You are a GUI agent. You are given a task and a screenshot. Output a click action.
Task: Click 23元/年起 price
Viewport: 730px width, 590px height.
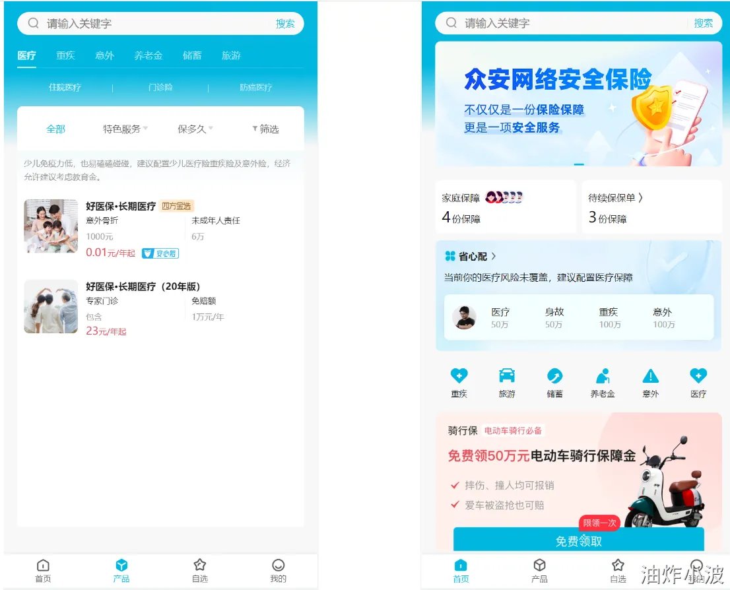point(106,331)
